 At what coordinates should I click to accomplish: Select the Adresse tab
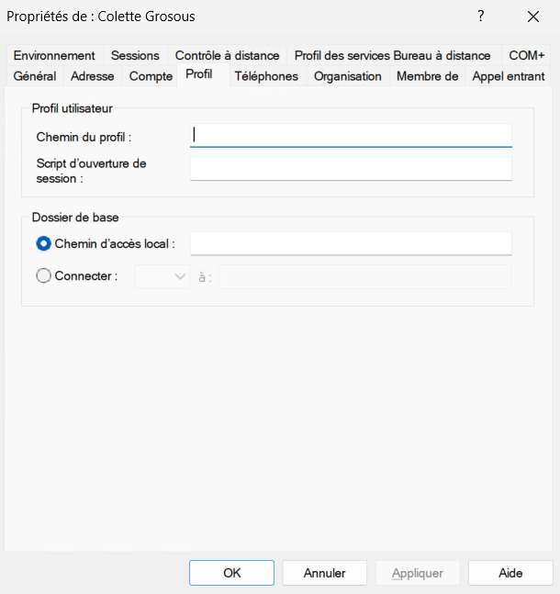[x=93, y=76]
